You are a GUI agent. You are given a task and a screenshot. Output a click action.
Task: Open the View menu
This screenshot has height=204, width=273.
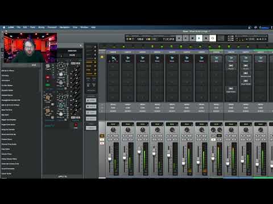click(75, 27)
